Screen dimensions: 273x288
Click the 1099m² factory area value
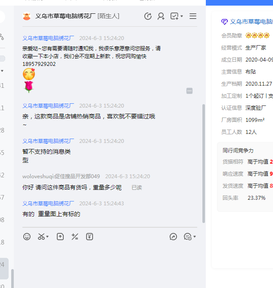point(255,120)
